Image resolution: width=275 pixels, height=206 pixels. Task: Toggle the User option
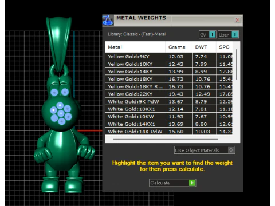pyautogui.click(x=228, y=35)
